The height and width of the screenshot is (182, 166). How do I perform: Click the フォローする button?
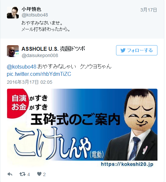point(137,50)
